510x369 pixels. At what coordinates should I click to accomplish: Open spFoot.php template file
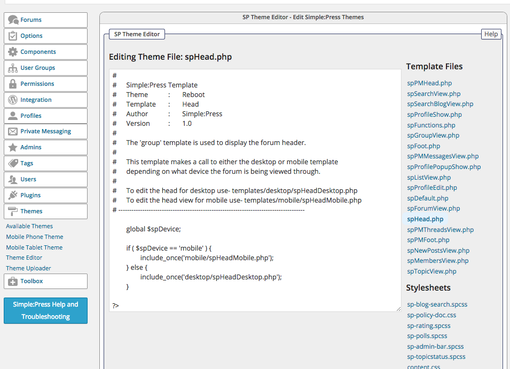point(423,146)
